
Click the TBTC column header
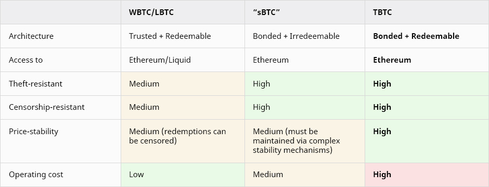pos(427,12)
